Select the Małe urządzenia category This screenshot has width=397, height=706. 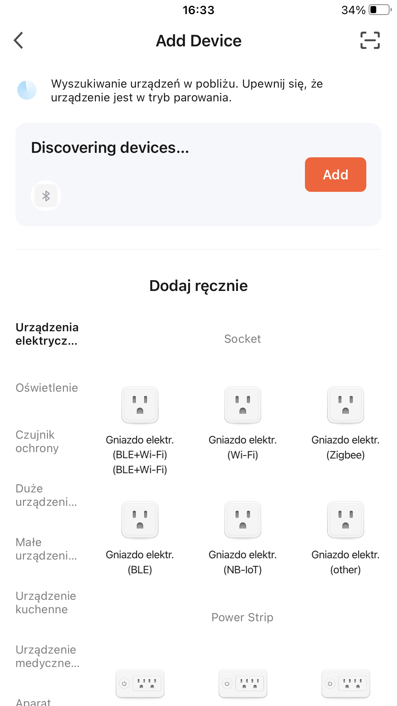(x=46, y=549)
